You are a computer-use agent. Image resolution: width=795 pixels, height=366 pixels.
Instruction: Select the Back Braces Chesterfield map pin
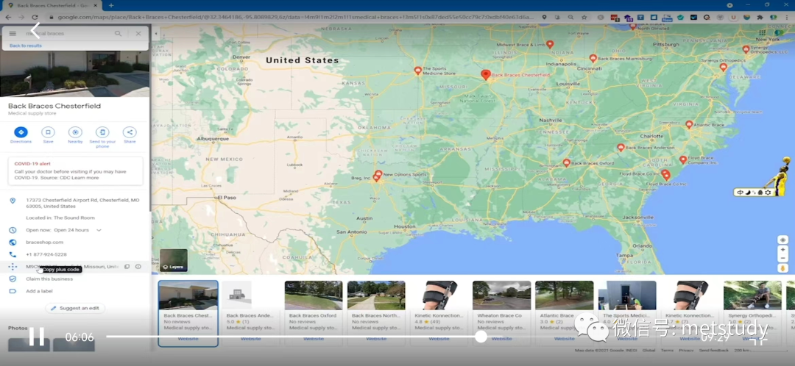tap(486, 75)
